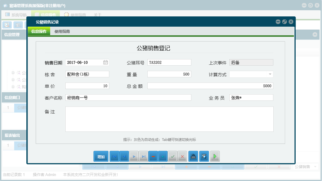
Task: Jump to first record with navigation icon
Action: [x=114, y=156]
